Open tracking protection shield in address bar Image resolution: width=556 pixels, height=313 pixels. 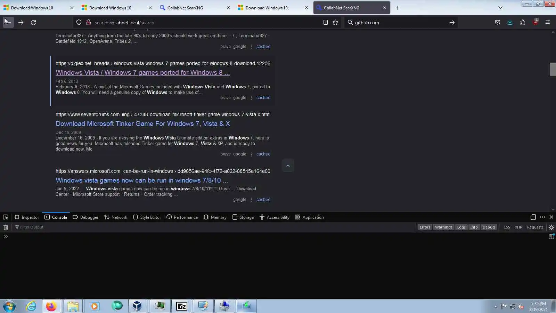(79, 23)
